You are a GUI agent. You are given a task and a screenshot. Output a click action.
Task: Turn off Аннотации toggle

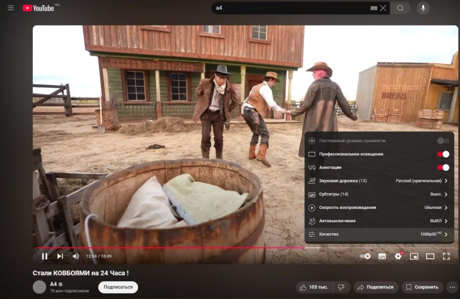pyautogui.click(x=443, y=167)
